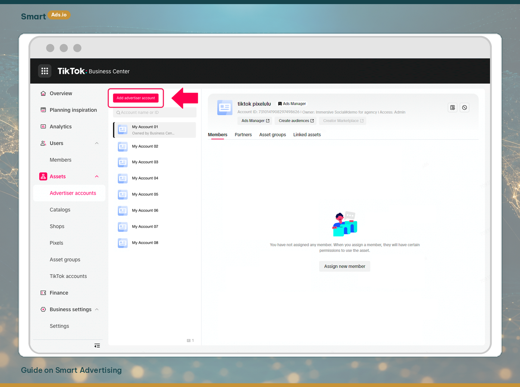Open the Asset groups tab
Image resolution: width=520 pixels, height=387 pixels.
(x=273, y=135)
